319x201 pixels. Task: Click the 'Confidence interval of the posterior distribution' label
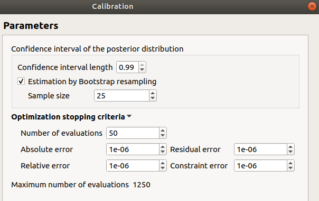tap(97, 49)
